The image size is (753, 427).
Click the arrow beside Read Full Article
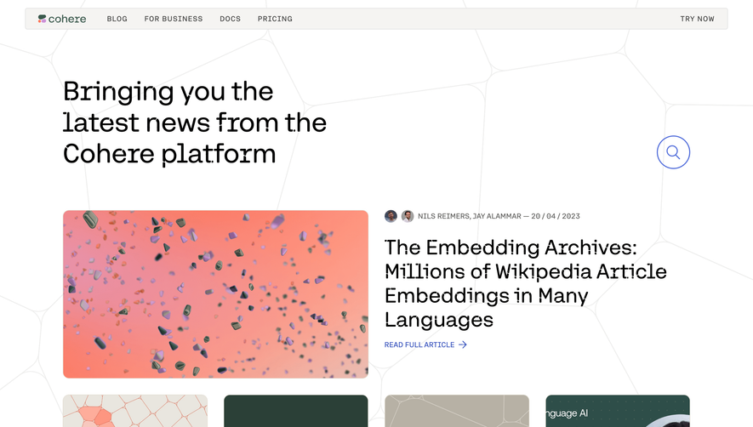pyautogui.click(x=463, y=344)
